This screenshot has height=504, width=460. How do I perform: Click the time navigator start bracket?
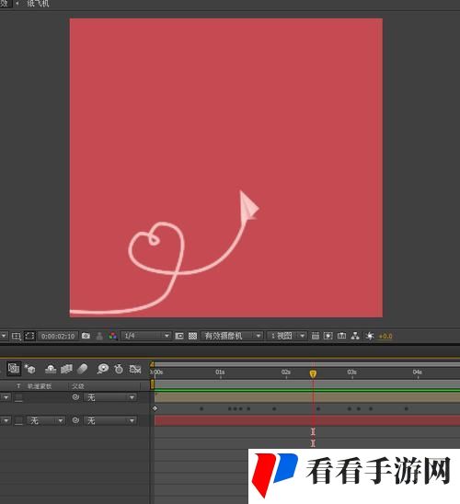click(153, 364)
